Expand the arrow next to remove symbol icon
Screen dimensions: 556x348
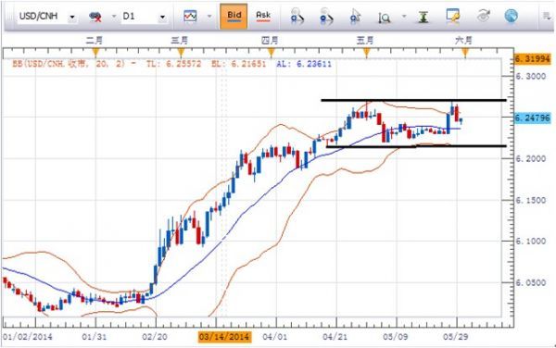pyautogui.click(x=114, y=17)
